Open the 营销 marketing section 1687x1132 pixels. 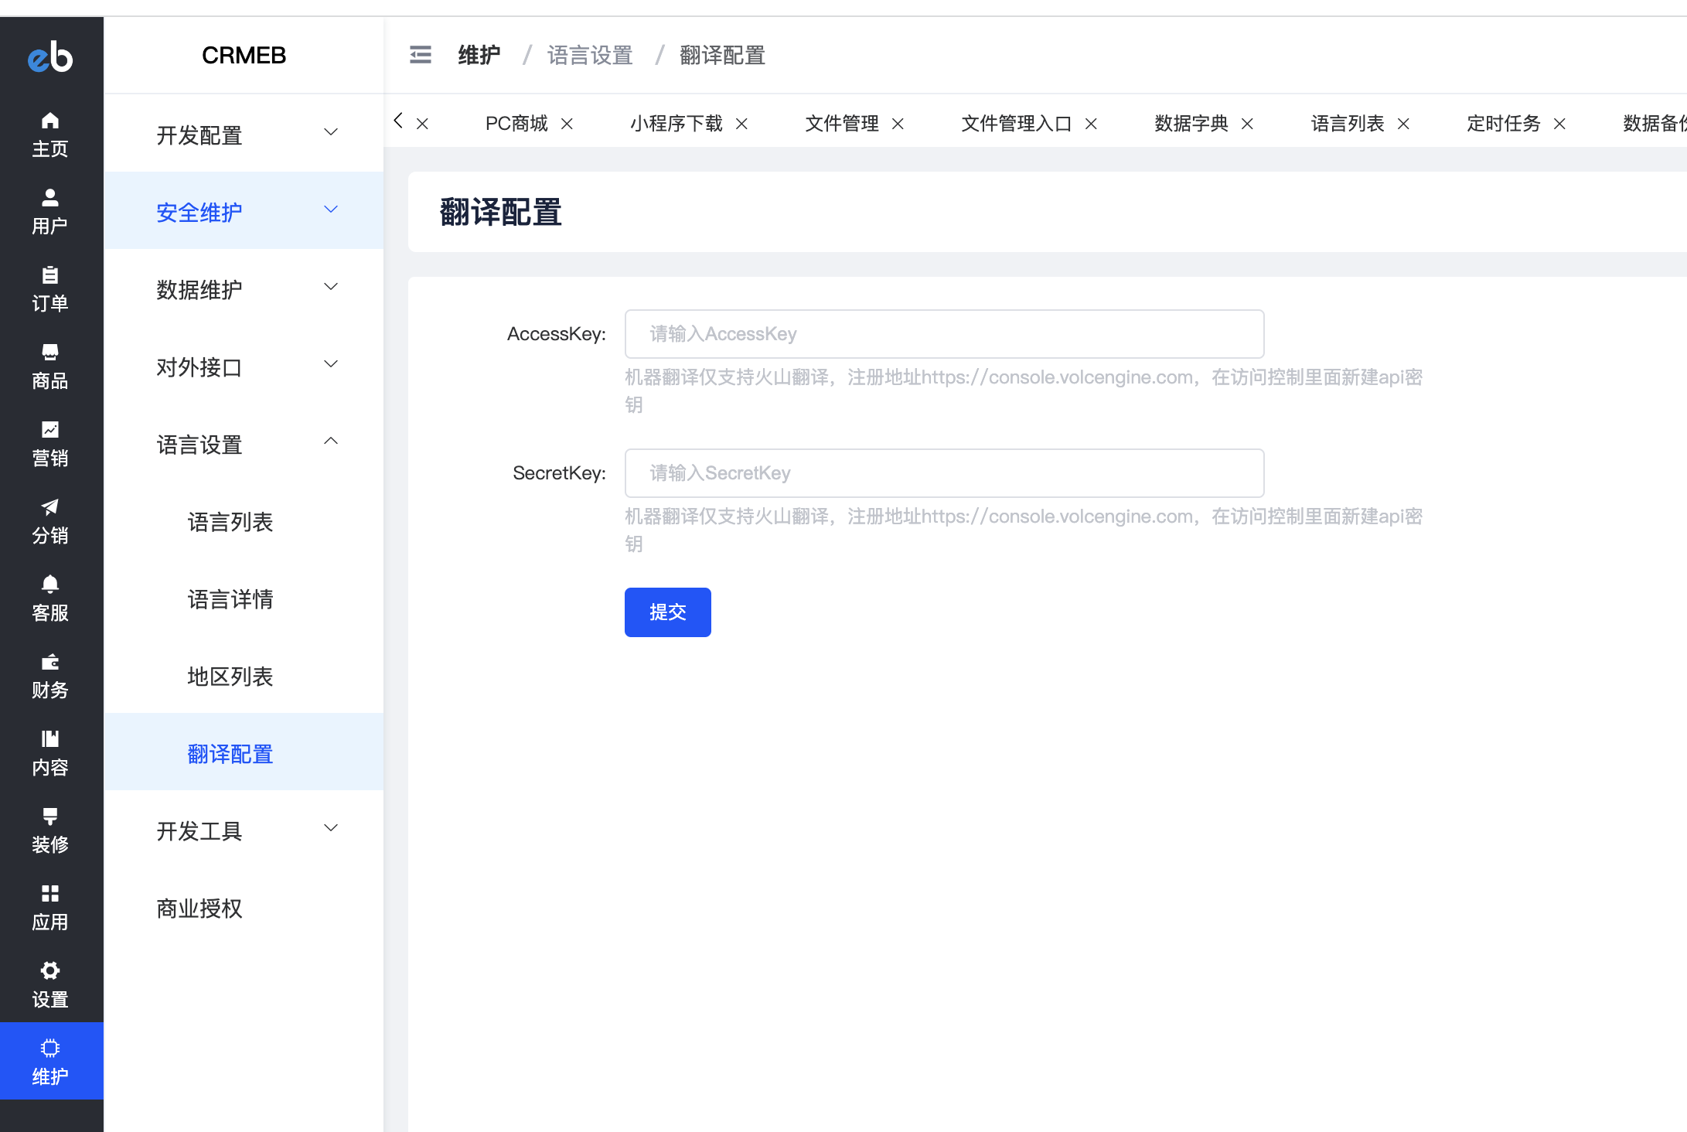click(x=50, y=444)
